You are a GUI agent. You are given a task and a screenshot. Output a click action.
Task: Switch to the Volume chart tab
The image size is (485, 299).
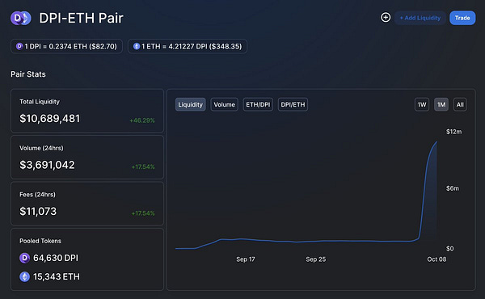point(224,104)
